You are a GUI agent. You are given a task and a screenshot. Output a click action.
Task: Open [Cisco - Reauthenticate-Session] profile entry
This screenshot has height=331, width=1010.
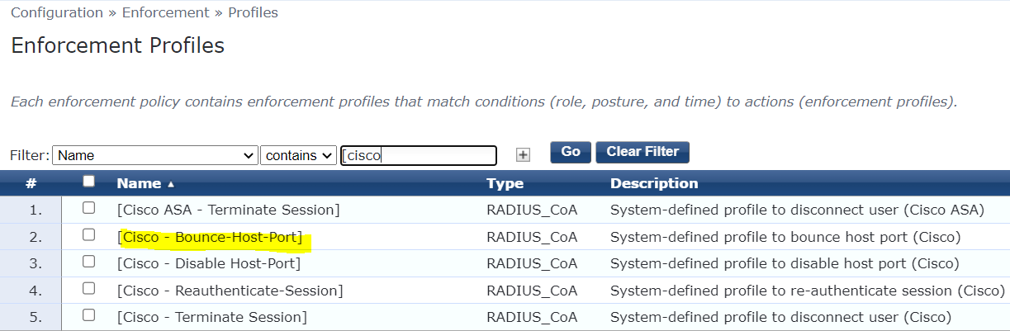[x=230, y=291]
